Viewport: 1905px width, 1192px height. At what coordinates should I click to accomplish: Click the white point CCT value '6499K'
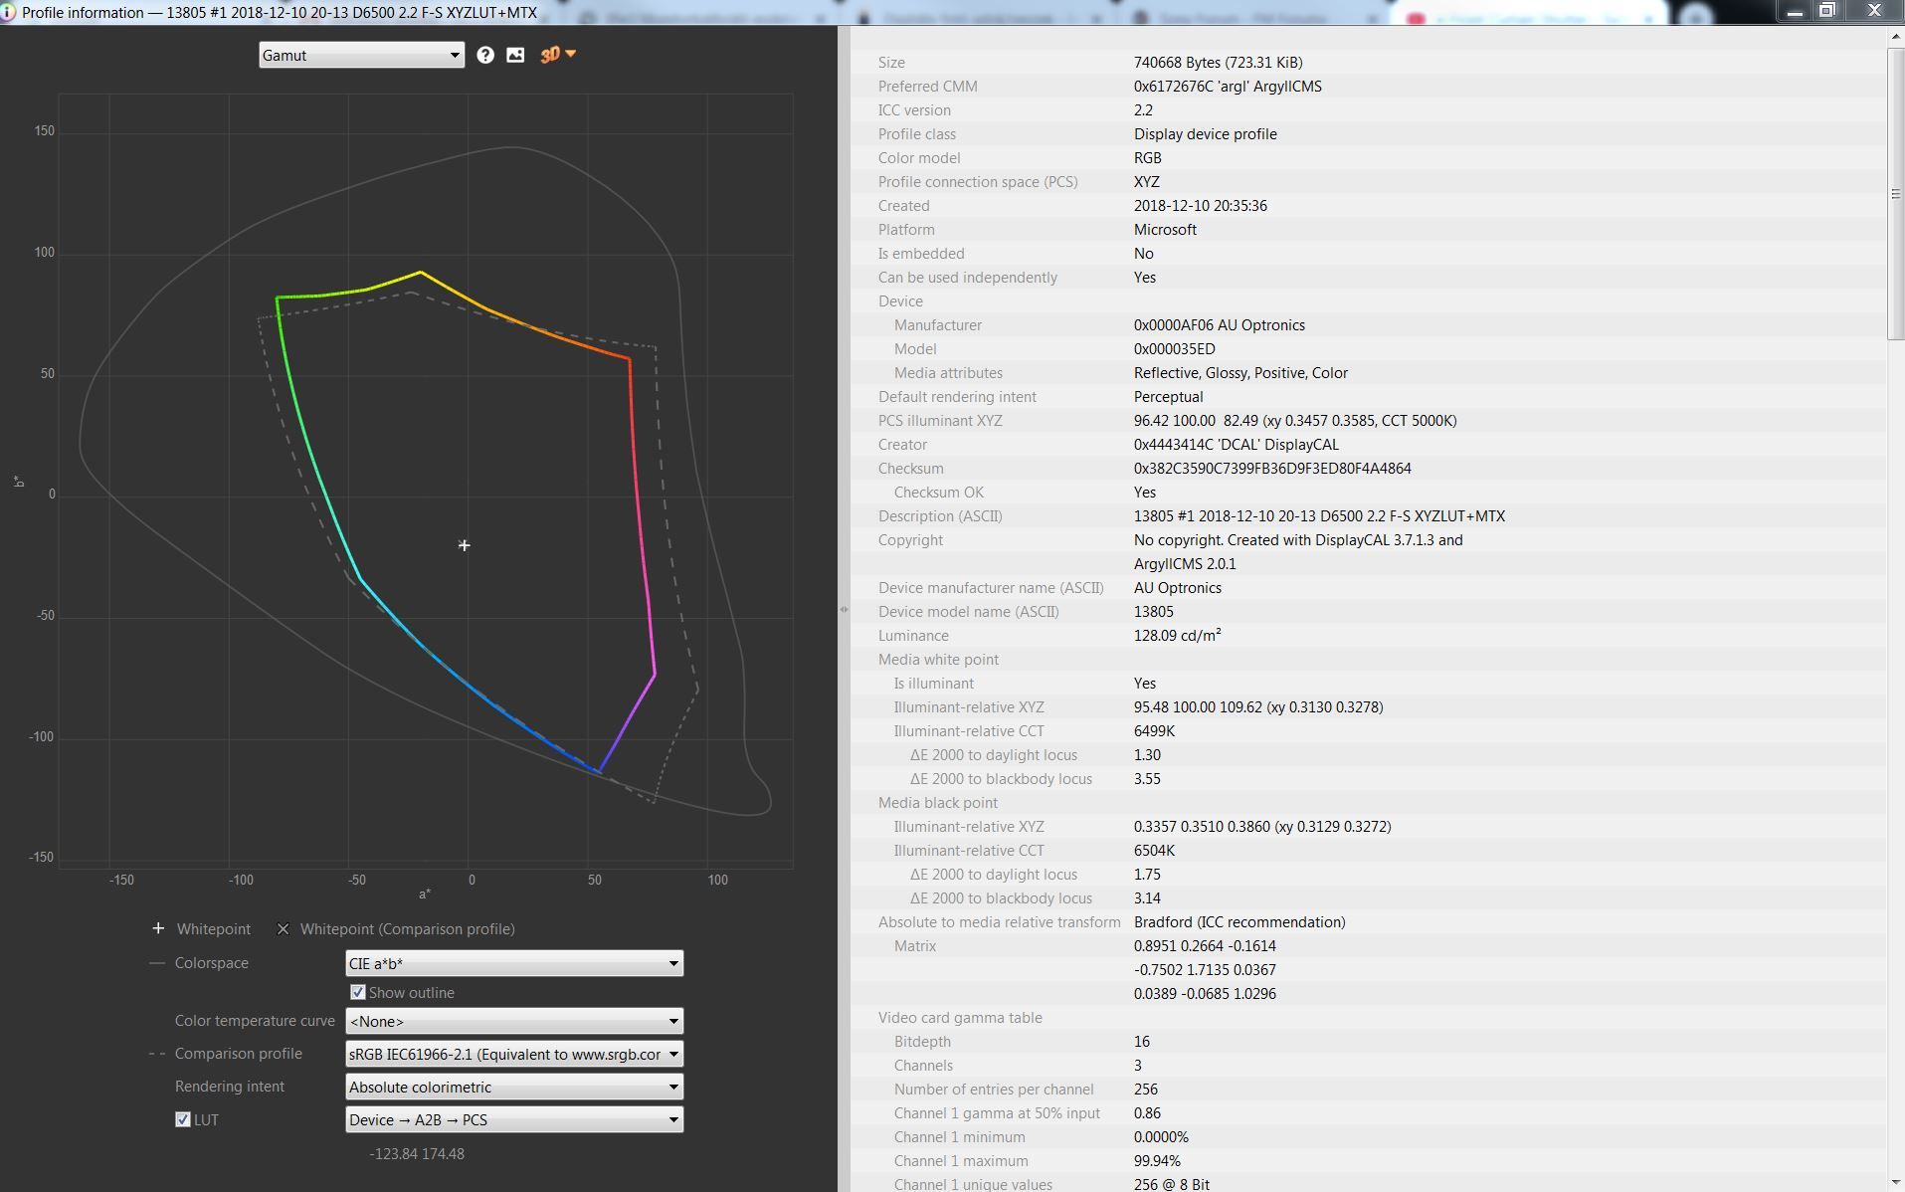pyautogui.click(x=1154, y=731)
